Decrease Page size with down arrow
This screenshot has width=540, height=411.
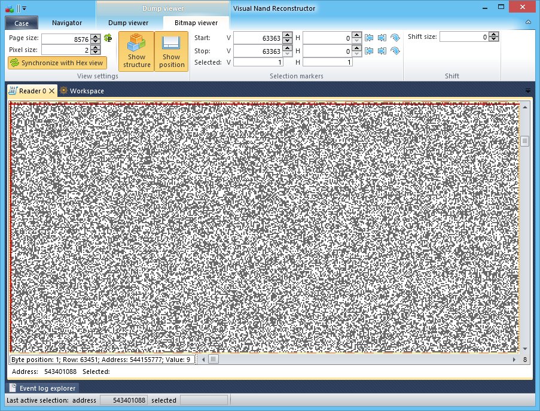tap(96, 41)
